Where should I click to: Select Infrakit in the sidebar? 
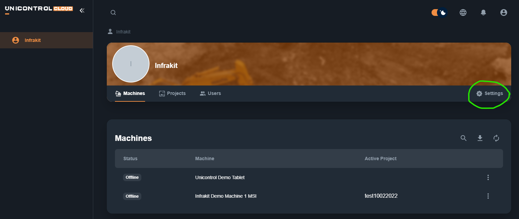point(46,40)
